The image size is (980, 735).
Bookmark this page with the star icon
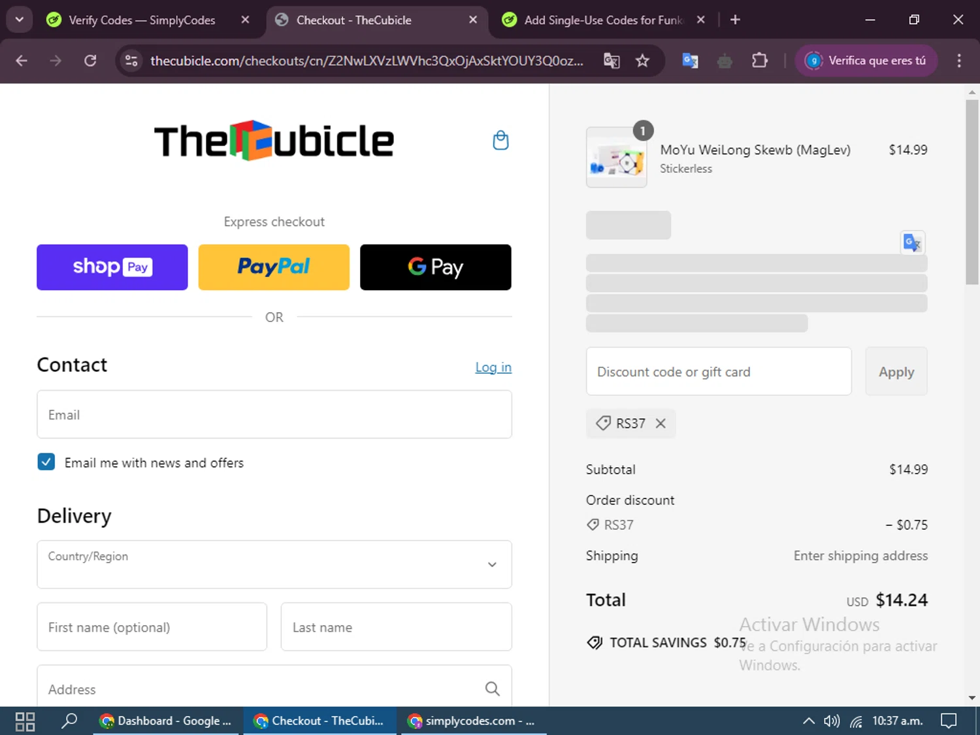[x=642, y=61]
